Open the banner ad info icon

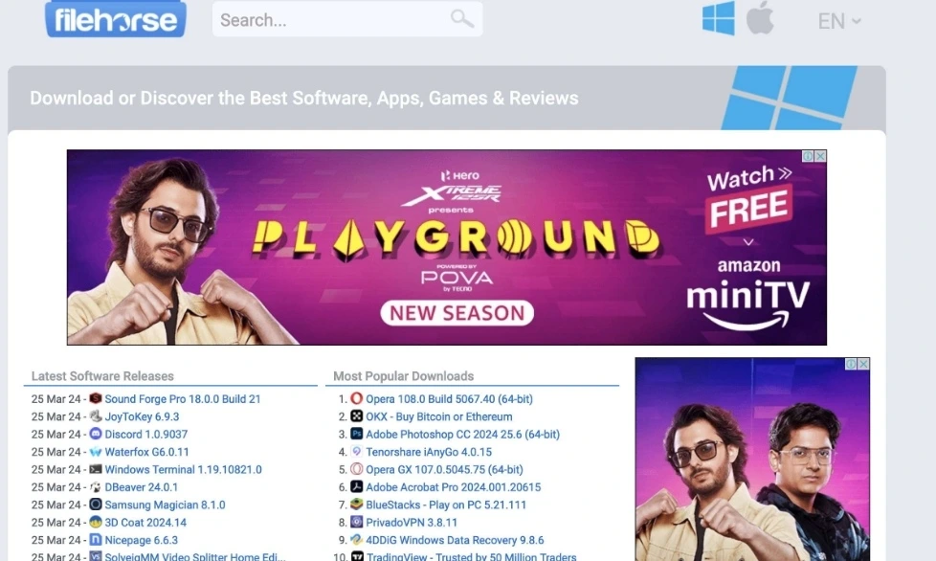pos(808,156)
